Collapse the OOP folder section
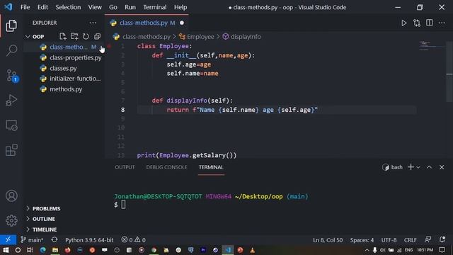Image resolution: width=453 pixels, height=255 pixels. pyautogui.click(x=28, y=37)
